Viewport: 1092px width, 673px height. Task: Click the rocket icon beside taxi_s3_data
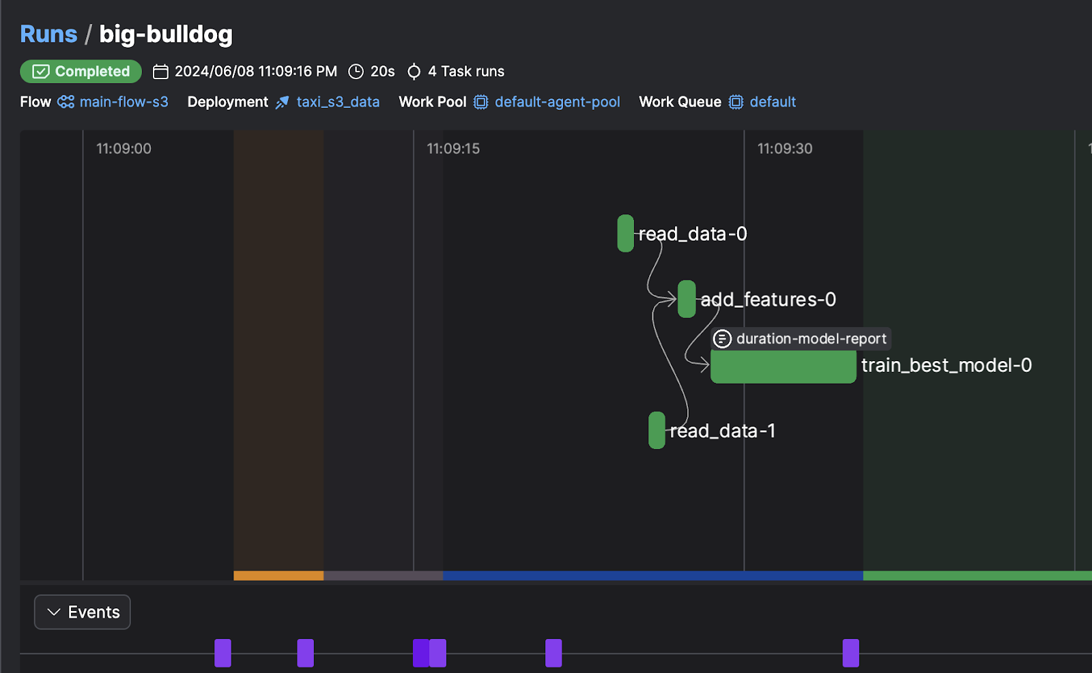click(x=282, y=102)
